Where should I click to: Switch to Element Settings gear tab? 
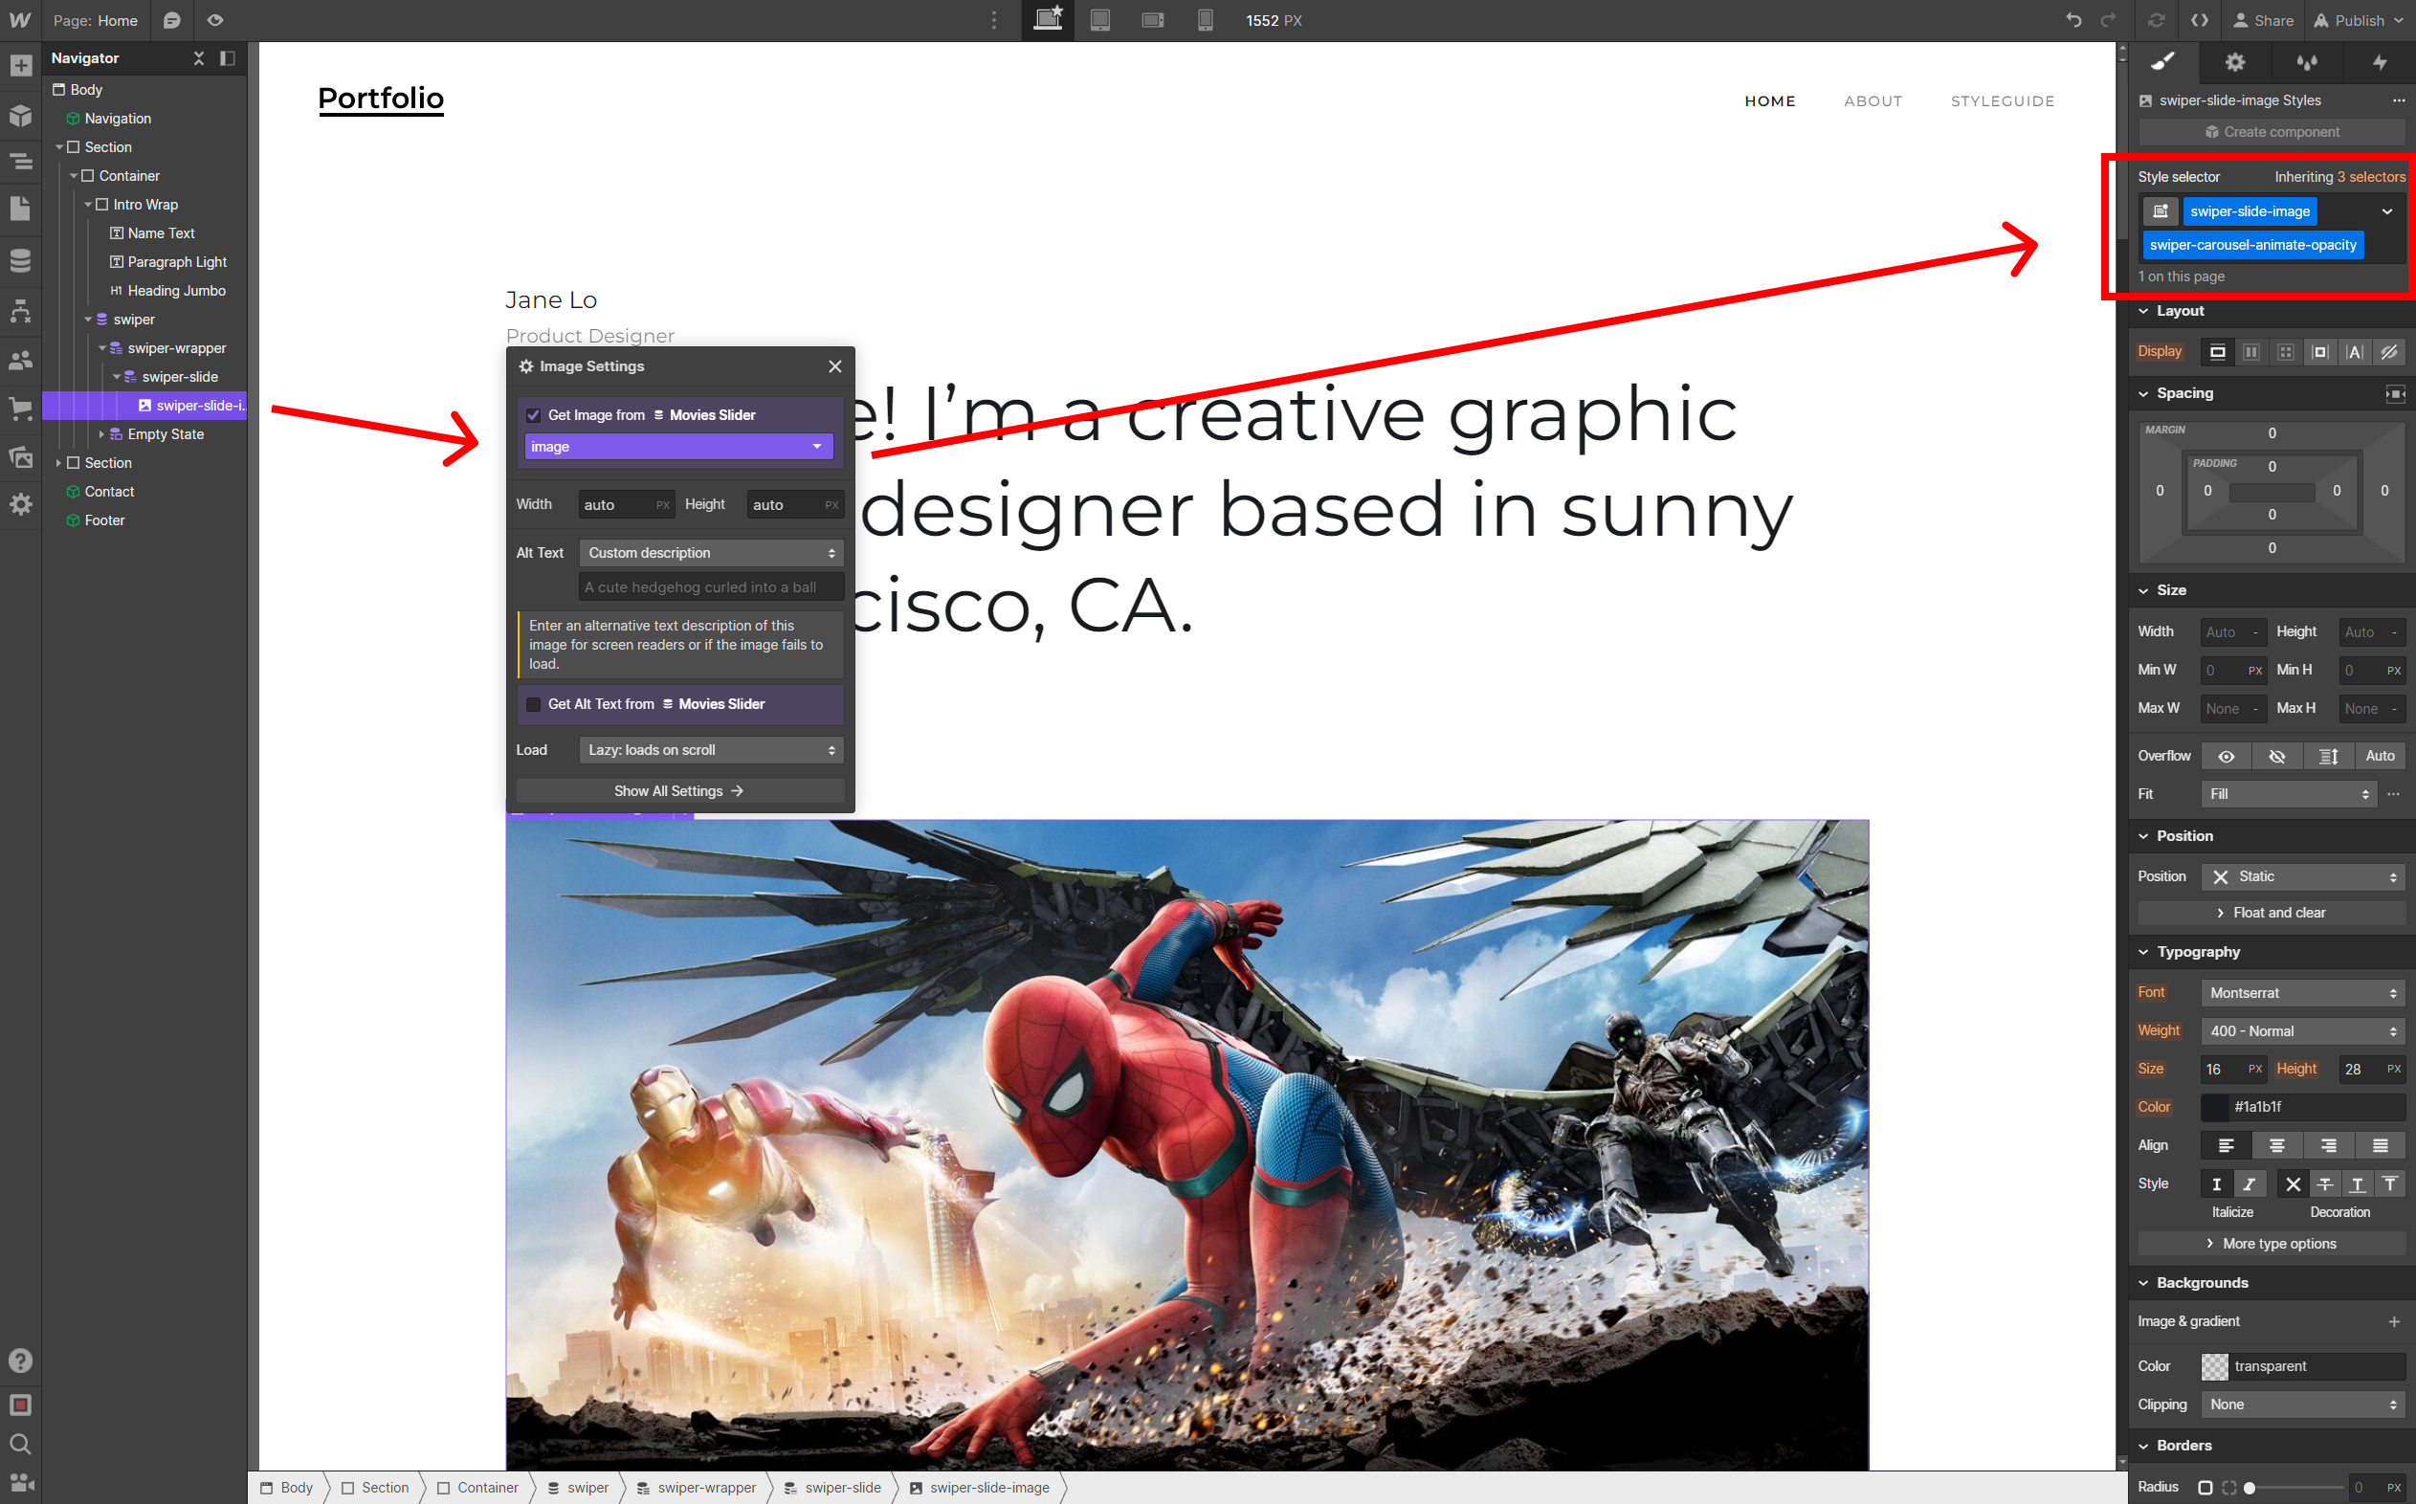tap(2235, 61)
